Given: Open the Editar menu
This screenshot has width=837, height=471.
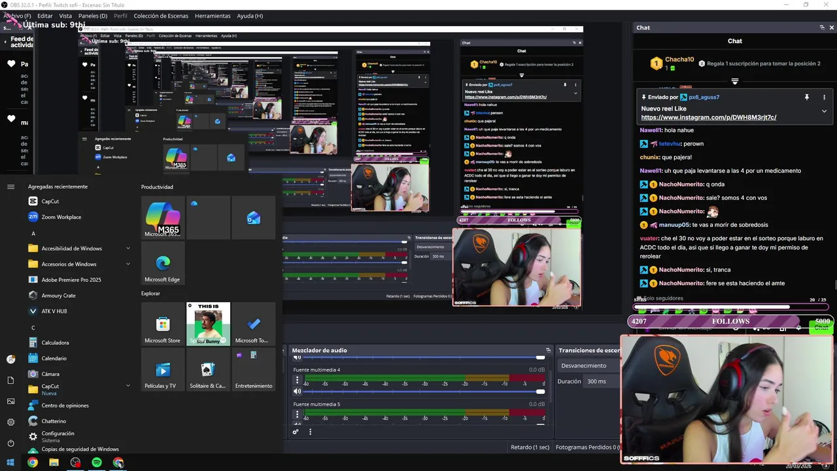Looking at the screenshot, I should coord(45,16).
